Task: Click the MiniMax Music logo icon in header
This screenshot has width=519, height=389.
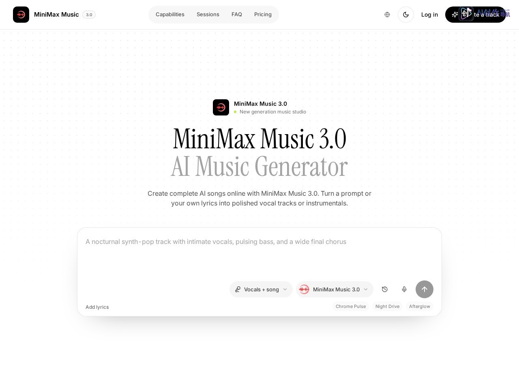Action: [x=21, y=15]
